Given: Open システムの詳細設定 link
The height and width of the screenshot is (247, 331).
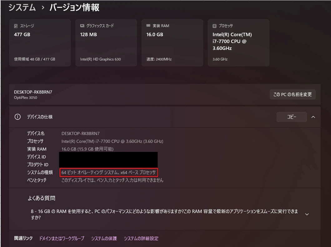Looking at the screenshot, I should click(141, 238).
